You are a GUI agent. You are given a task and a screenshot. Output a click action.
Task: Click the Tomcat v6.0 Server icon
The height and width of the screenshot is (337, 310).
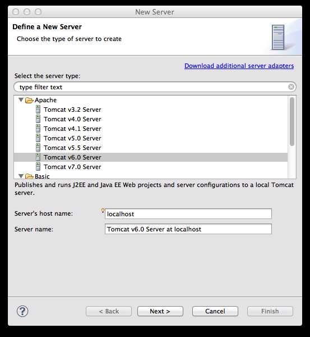point(38,157)
